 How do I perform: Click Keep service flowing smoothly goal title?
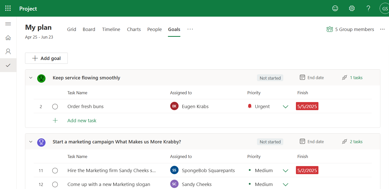point(87,78)
